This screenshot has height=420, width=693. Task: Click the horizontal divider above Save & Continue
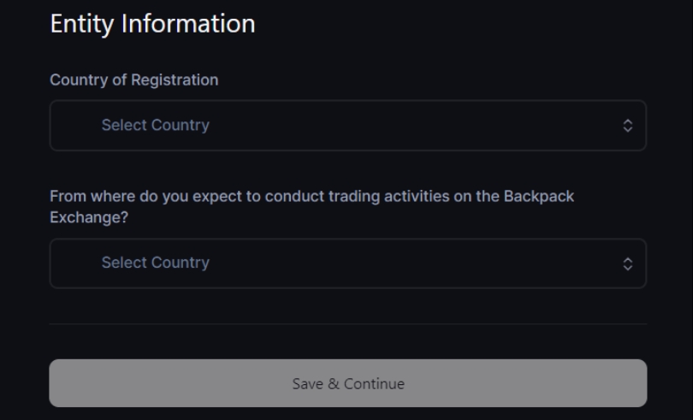(x=347, y=324)
